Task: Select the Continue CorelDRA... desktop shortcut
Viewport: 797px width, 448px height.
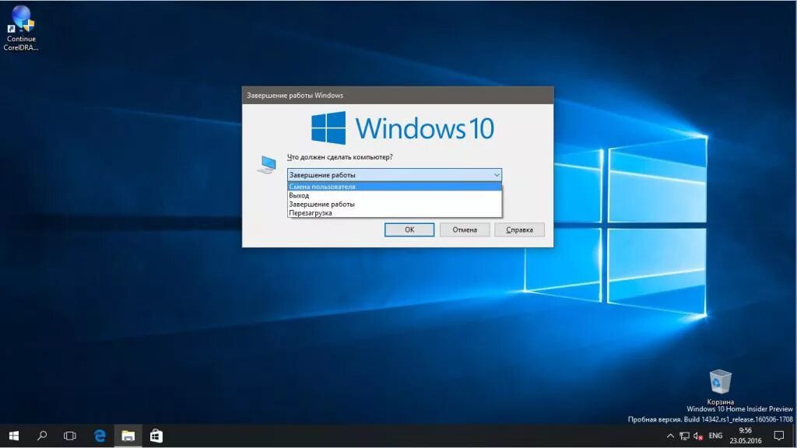Action: point(21,29)
